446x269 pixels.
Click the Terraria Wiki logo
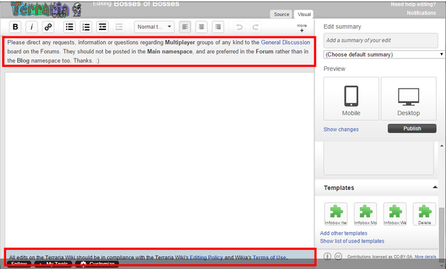[47, 9]
